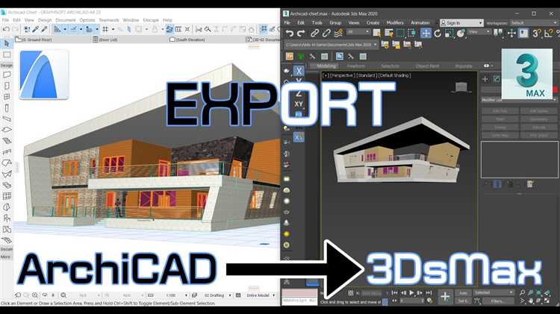
Task: Click Default Shading viewport label
Action: [x=394, y=75]
